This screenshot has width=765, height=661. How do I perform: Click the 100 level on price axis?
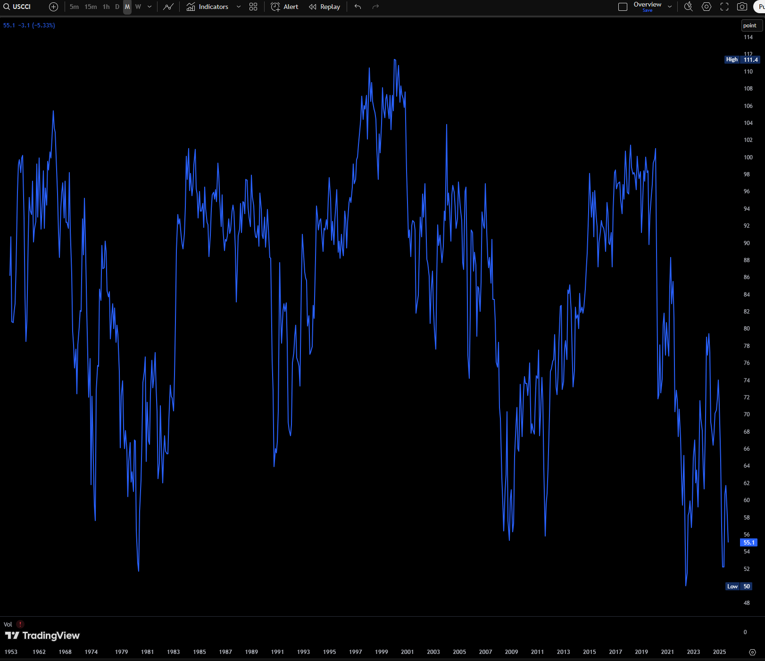click(748, 157)
